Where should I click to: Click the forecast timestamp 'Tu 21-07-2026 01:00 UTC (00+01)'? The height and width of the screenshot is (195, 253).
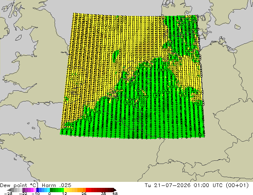pos(197,185)
